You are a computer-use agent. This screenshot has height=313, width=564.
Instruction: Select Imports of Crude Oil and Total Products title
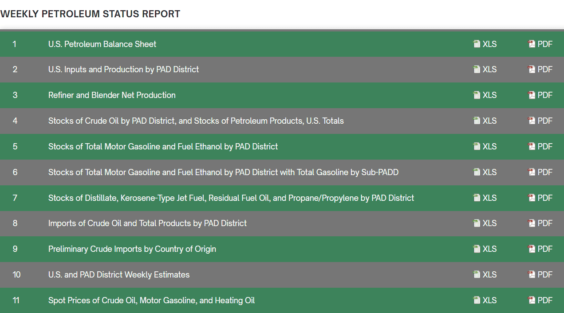pos(147,223)
